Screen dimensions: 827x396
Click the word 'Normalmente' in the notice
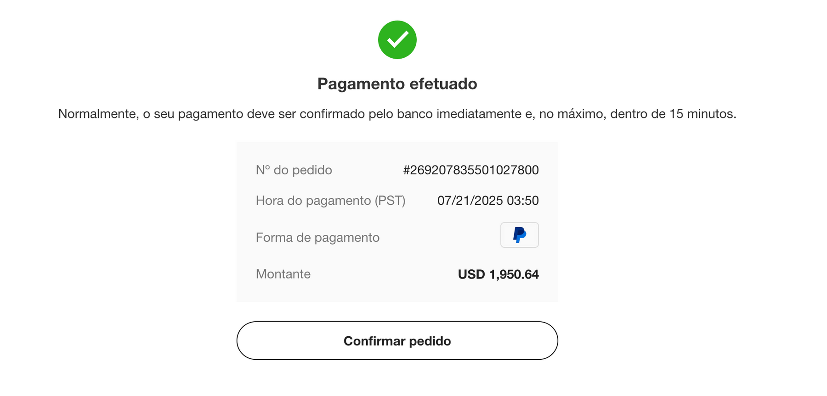pos(98,114)
